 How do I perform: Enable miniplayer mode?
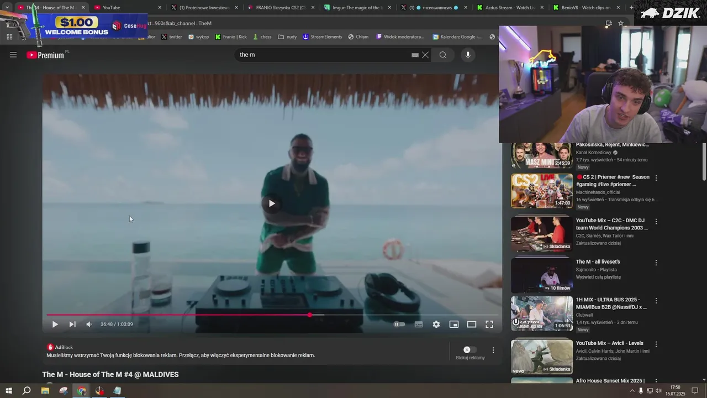(454, 324)
